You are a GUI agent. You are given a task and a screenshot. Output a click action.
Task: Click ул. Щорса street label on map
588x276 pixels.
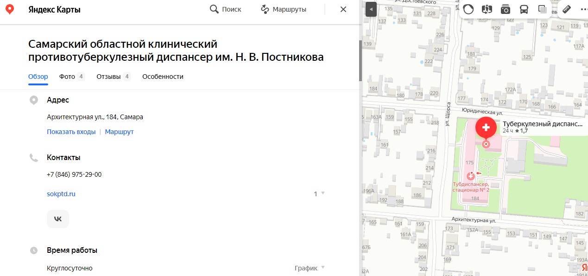tap(448, 114)
